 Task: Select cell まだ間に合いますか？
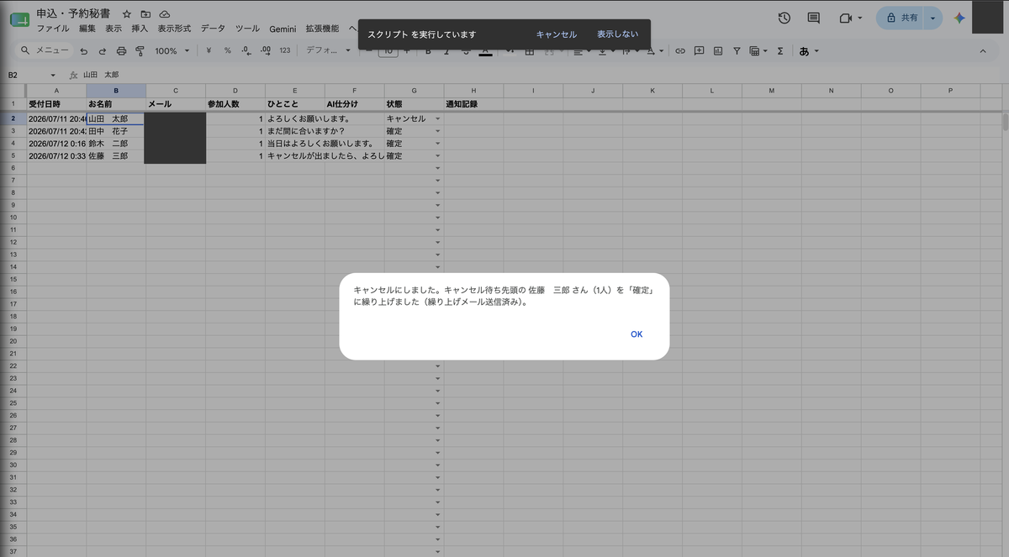point(295,131)
